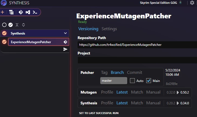Click the Skyrim Special Edition GOG label

(158, 3)
